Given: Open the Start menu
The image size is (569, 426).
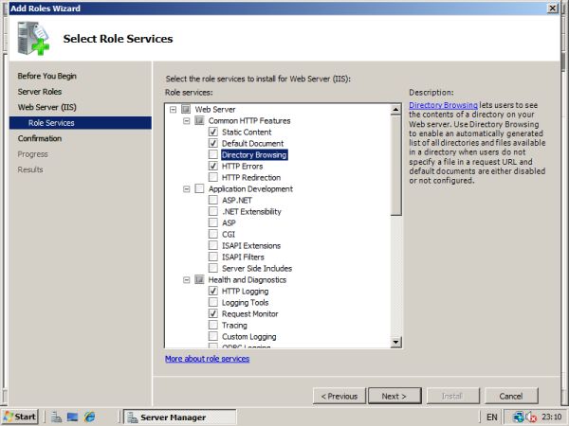Looking at the screenshot, I should [x=20, y=417].
